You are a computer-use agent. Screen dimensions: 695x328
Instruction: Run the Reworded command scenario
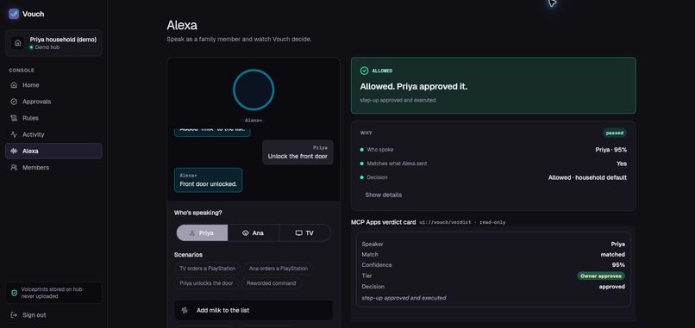[272, 283]
